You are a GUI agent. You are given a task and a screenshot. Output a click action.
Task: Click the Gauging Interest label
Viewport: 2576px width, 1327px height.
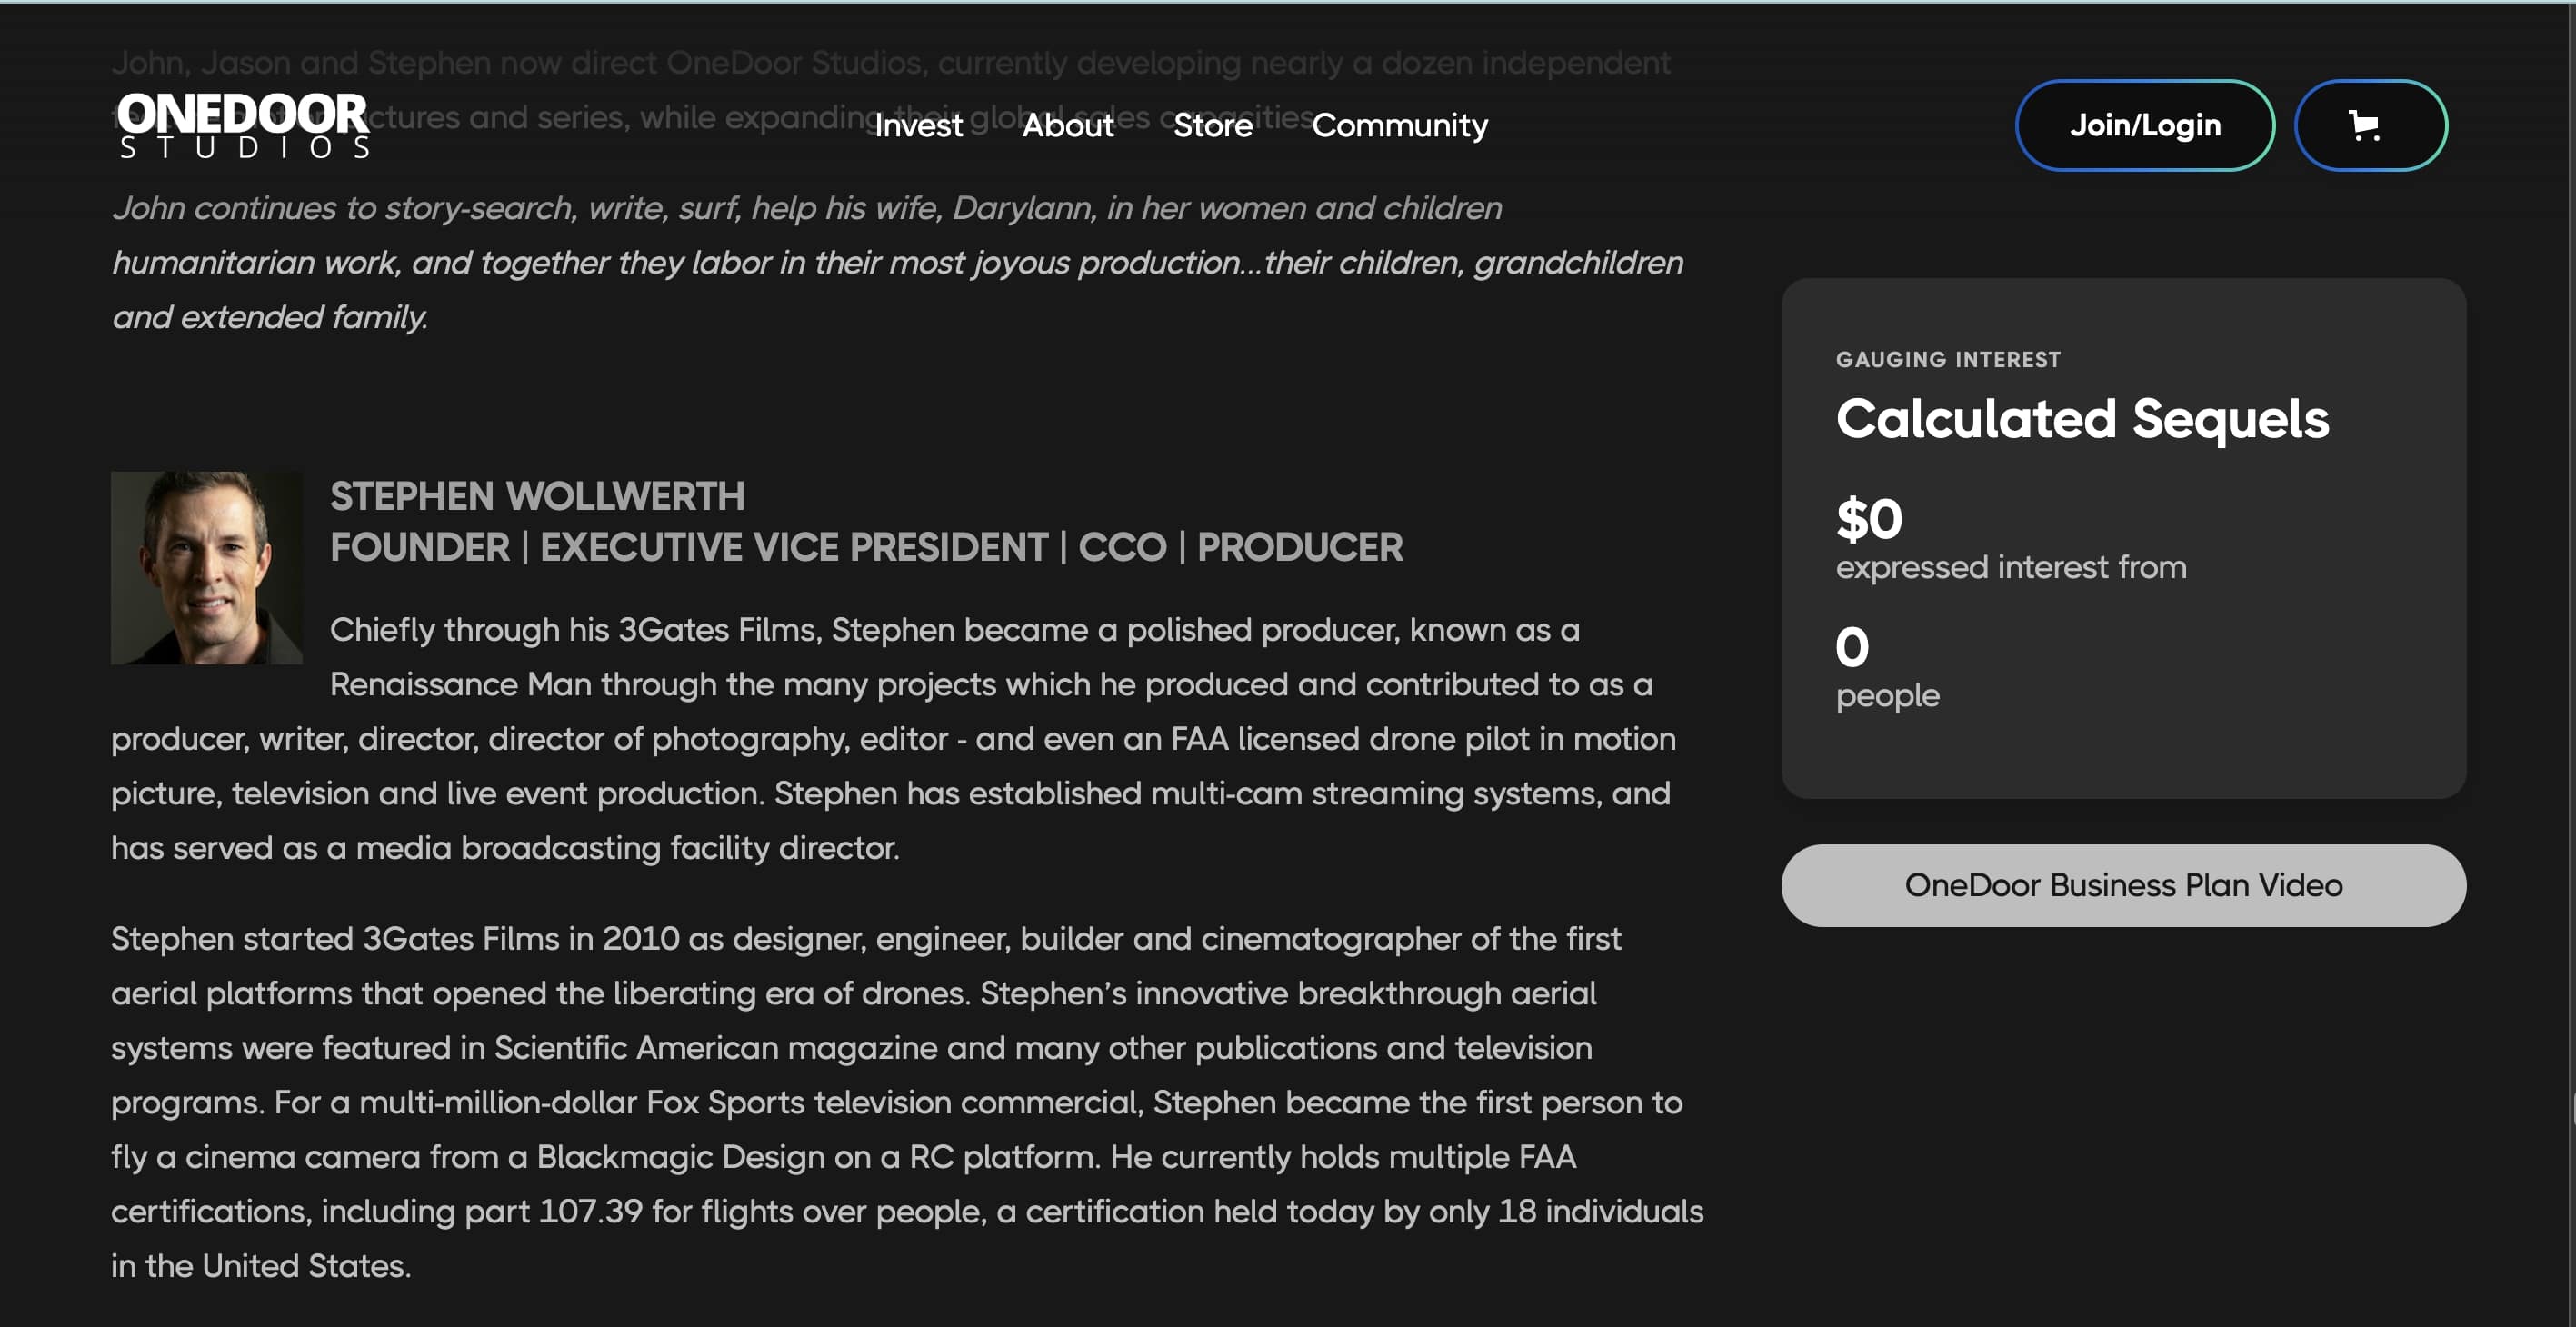coord(1947,359)
